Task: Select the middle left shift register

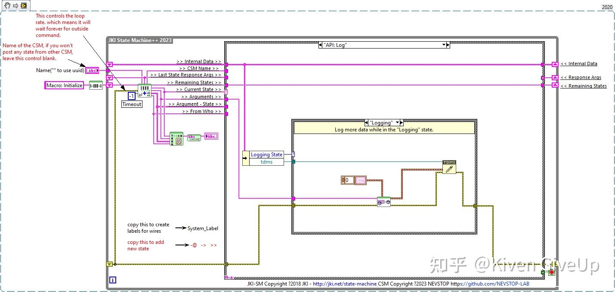Action: 109,78
